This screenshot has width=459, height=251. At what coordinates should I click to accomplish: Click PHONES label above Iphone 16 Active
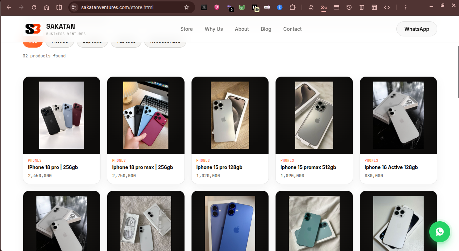pyautogui.click(x=371, y=160)
